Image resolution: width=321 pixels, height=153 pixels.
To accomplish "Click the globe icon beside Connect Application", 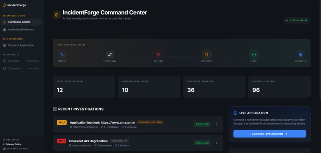I will point(4,45).
